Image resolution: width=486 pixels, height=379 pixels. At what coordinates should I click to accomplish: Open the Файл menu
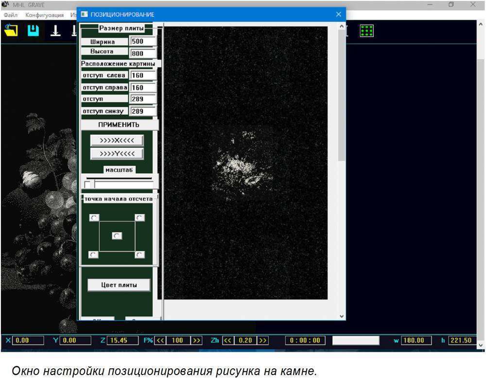[x=10, y=15]
